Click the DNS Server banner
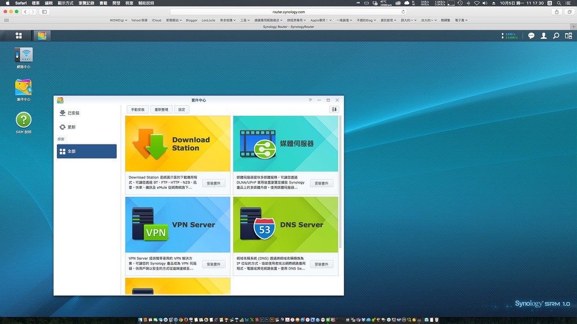The width and height of the screenshot is (577, 324). [286, 224]
